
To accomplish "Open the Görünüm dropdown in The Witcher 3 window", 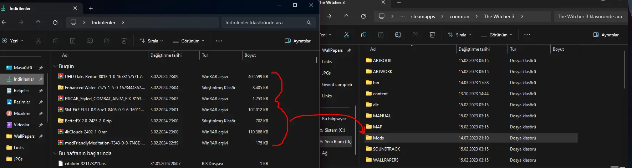I will 497,35.
